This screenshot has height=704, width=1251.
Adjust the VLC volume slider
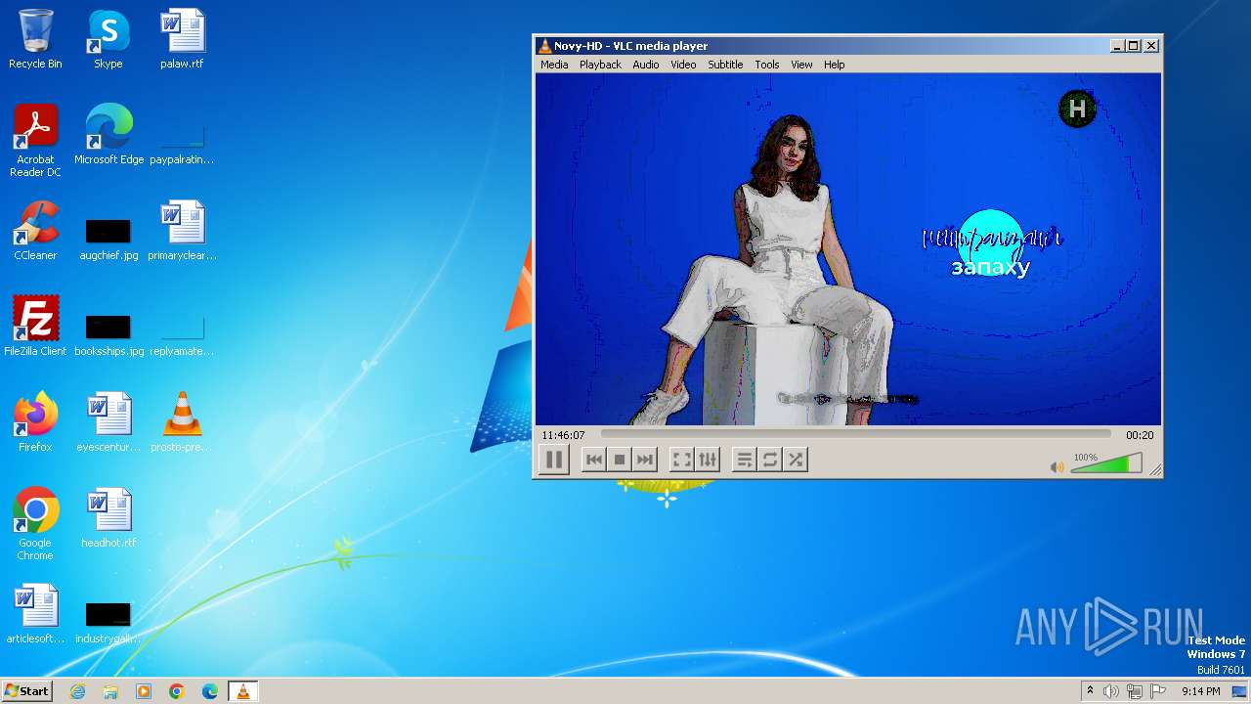coord(1106,464)
